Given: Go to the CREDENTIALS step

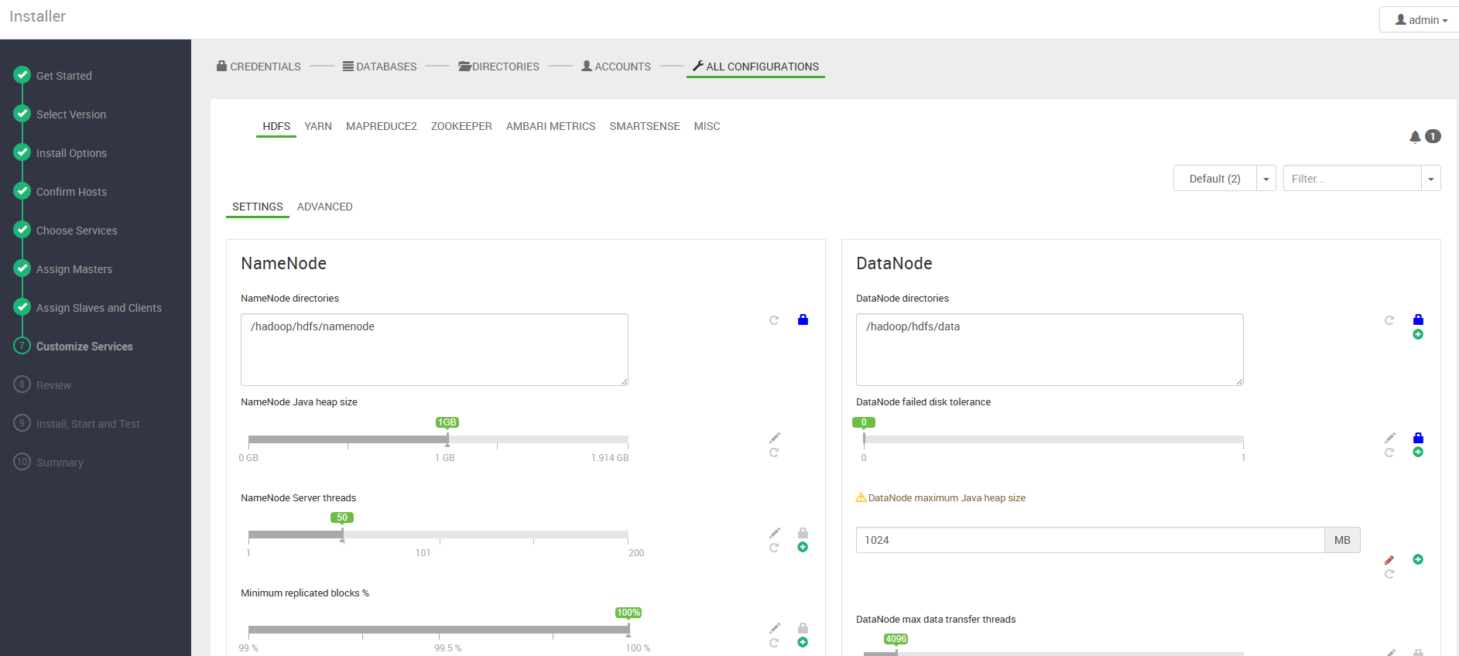Looking at the screenshot, I should [259, 67].
